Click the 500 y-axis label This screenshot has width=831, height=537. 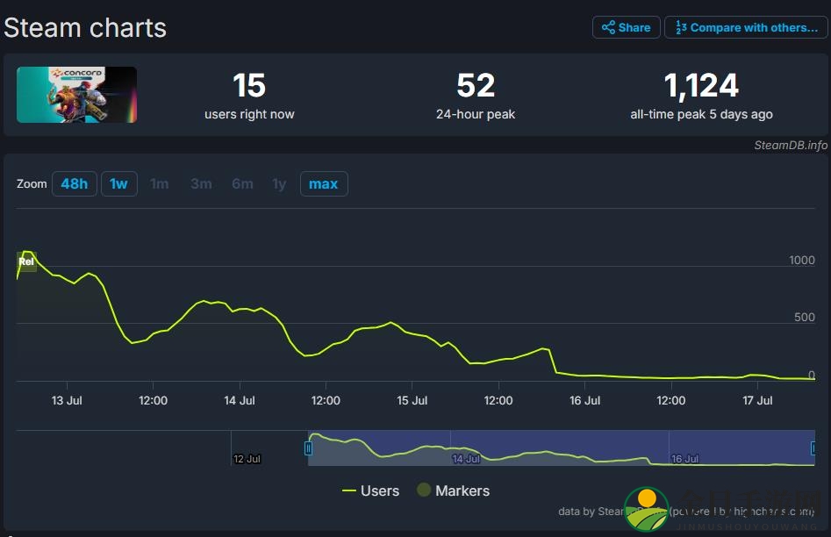[x=805, y=317]
